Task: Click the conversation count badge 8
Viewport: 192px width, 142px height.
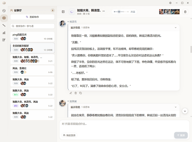Action: [x=53, y=11]
